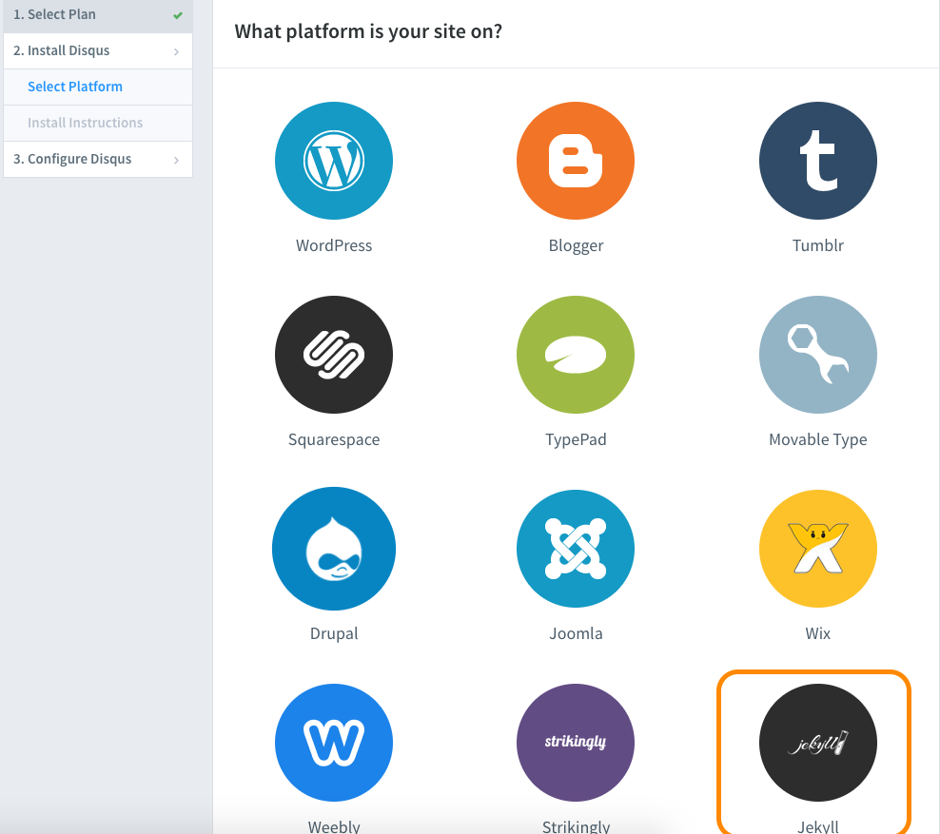Click the Drupal text label

[334, 634]
